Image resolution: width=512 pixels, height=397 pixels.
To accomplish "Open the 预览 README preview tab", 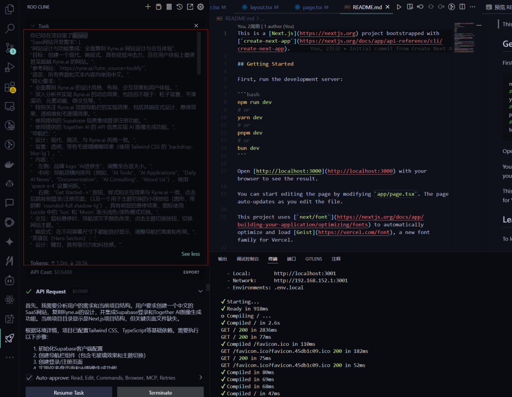I will pyautogui.click(x=499, y=7).
